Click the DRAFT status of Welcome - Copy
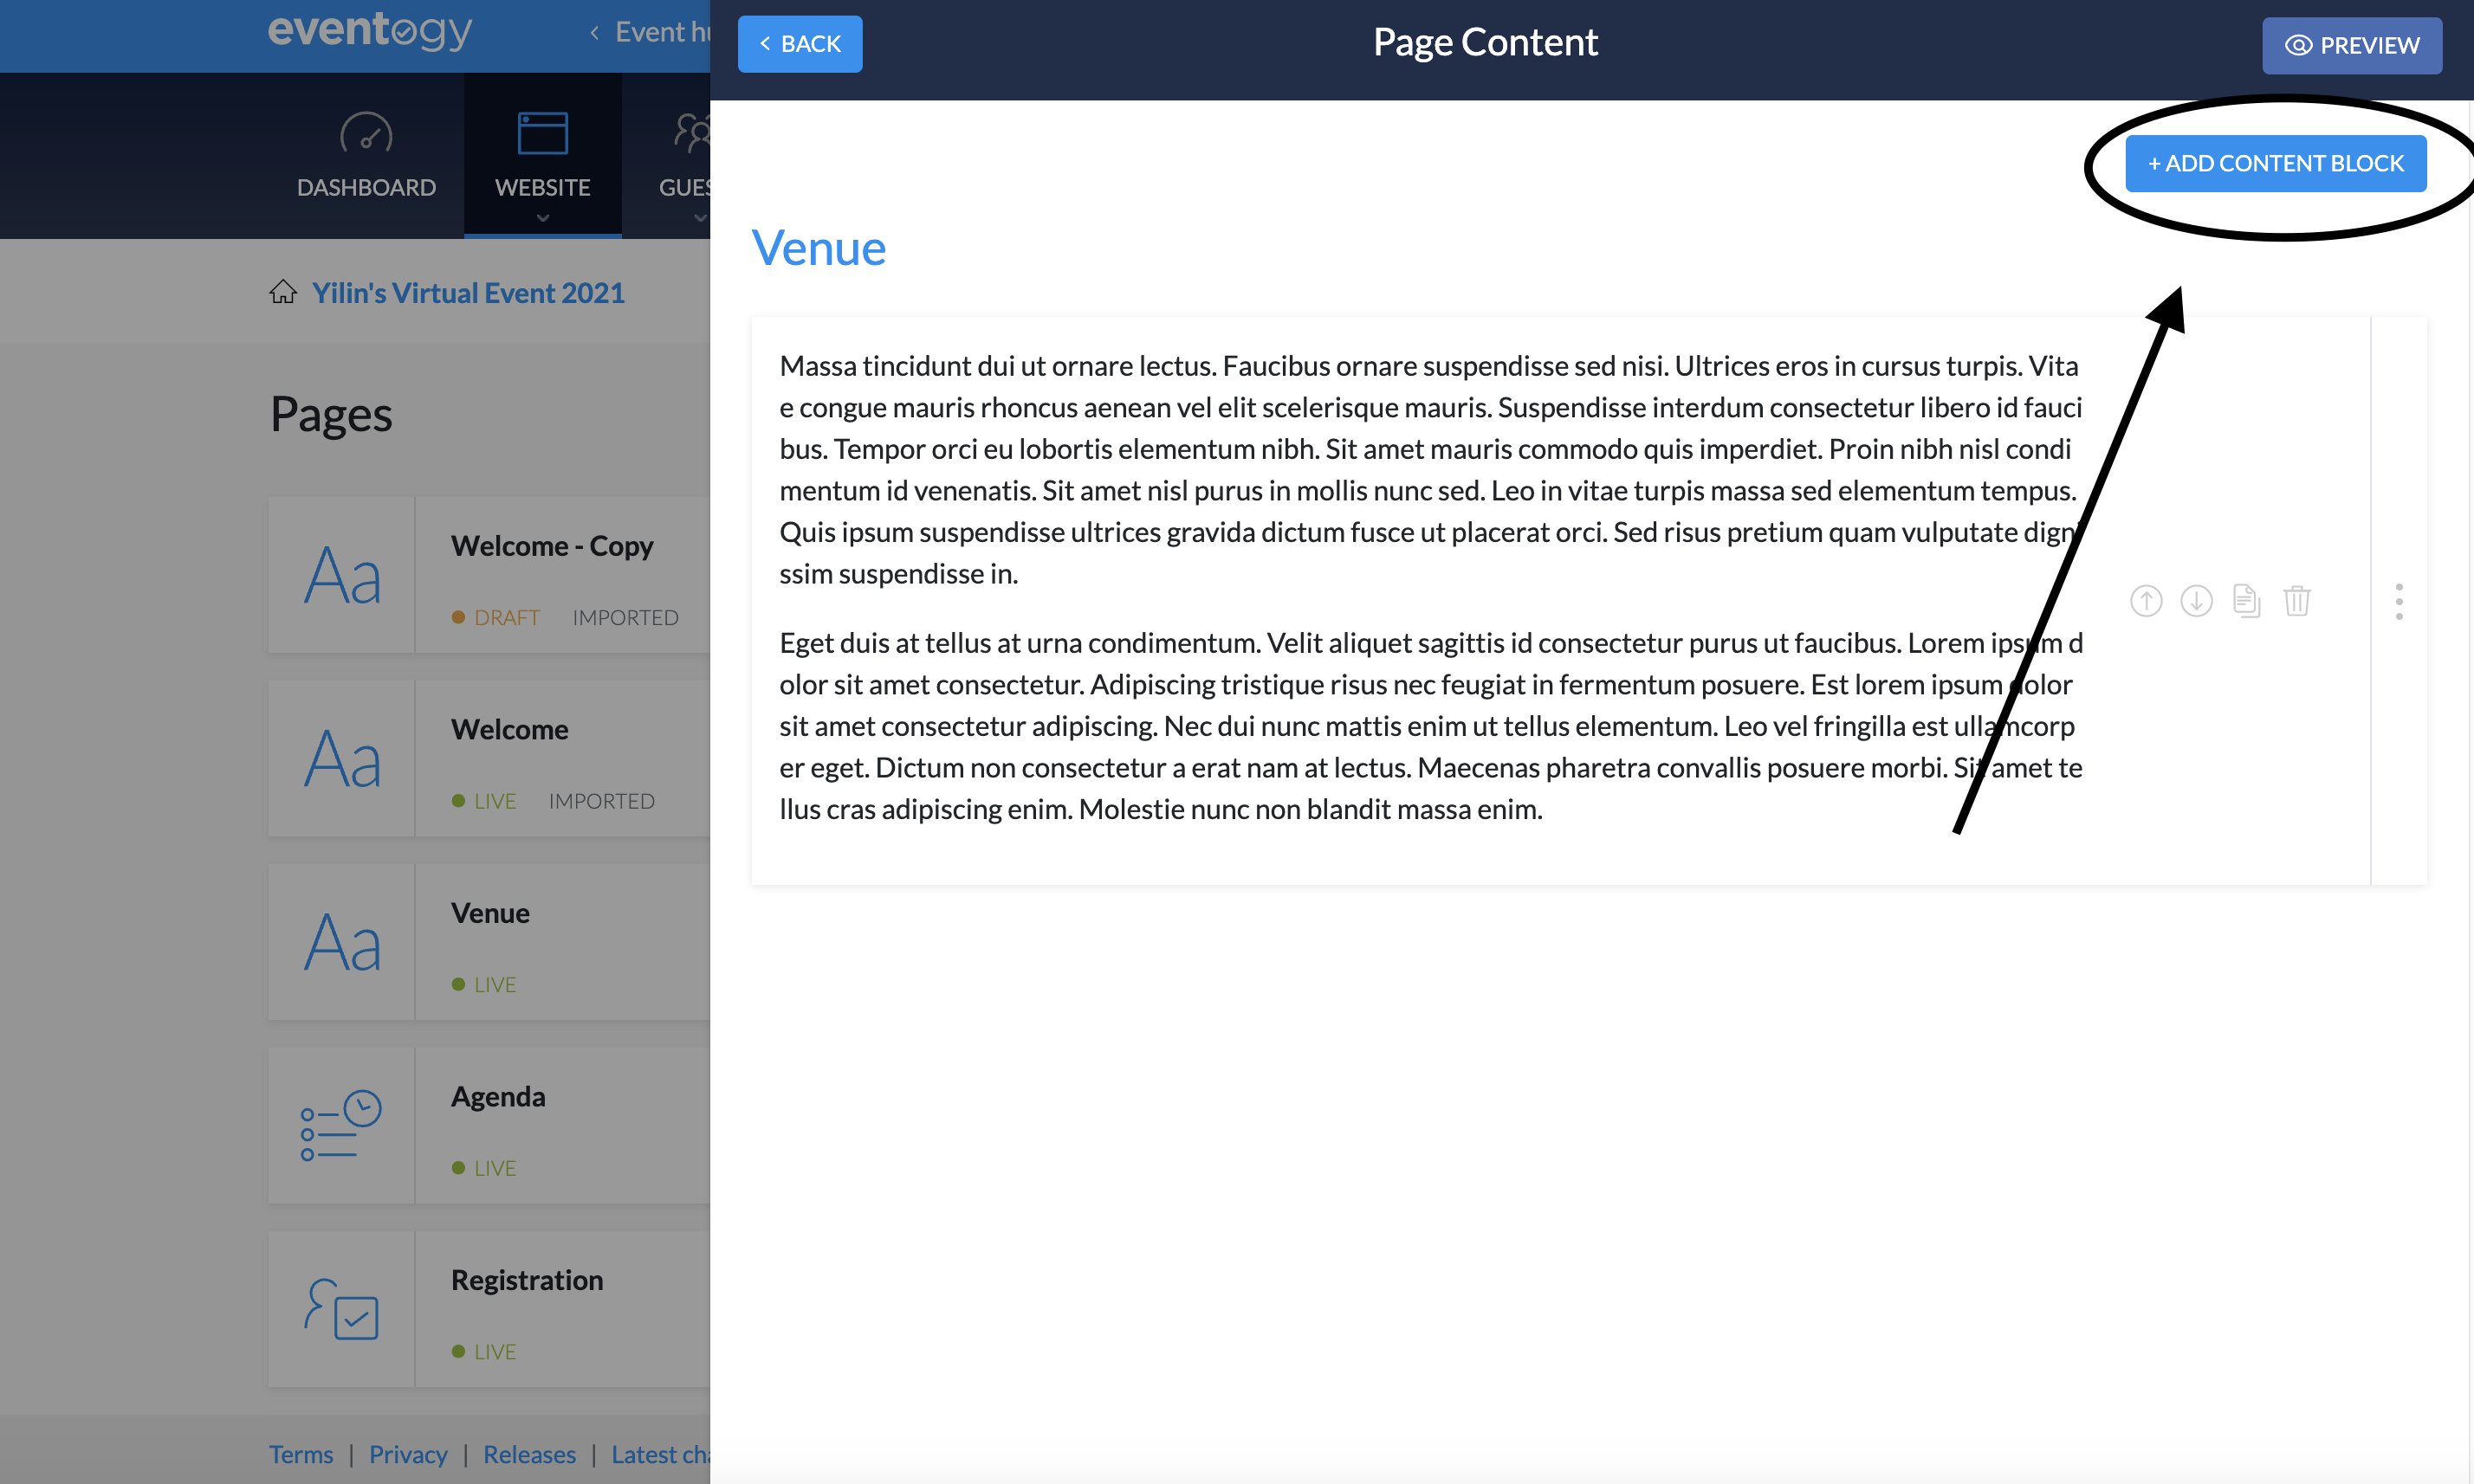The image size is (2474, 1484). [496, 617]
